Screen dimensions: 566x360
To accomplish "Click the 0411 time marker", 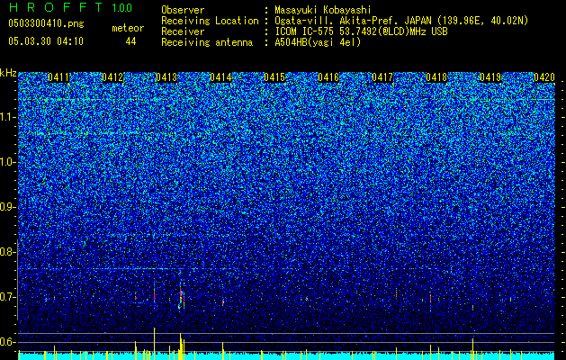I will (58, 77).
